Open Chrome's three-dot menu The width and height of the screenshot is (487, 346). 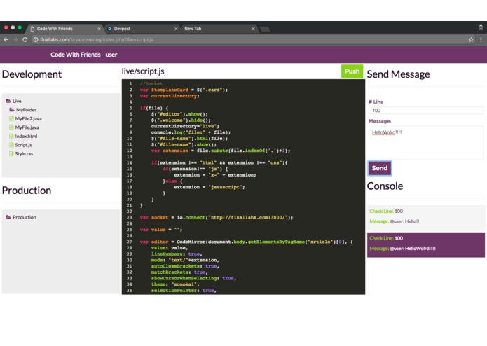click(481, 39)
